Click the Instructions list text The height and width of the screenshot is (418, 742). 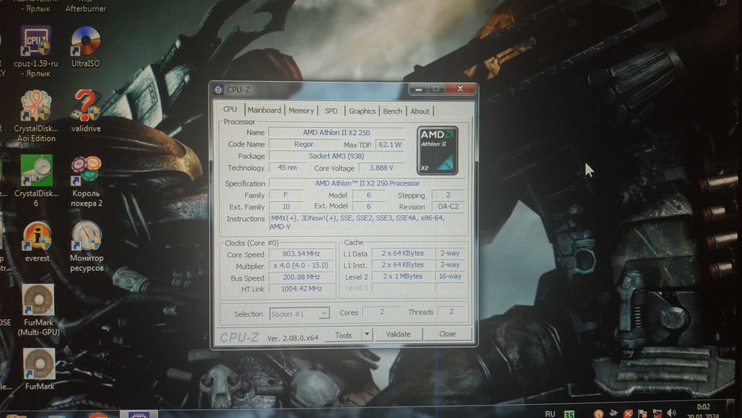pos(367,223)
